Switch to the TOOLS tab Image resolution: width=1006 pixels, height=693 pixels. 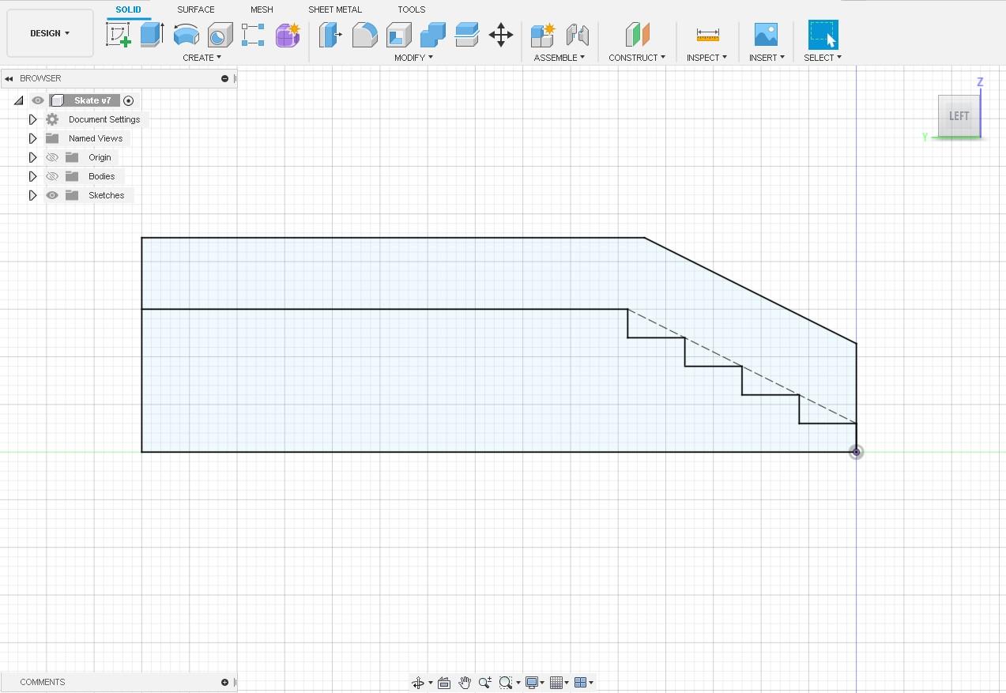tap(411, 9)
